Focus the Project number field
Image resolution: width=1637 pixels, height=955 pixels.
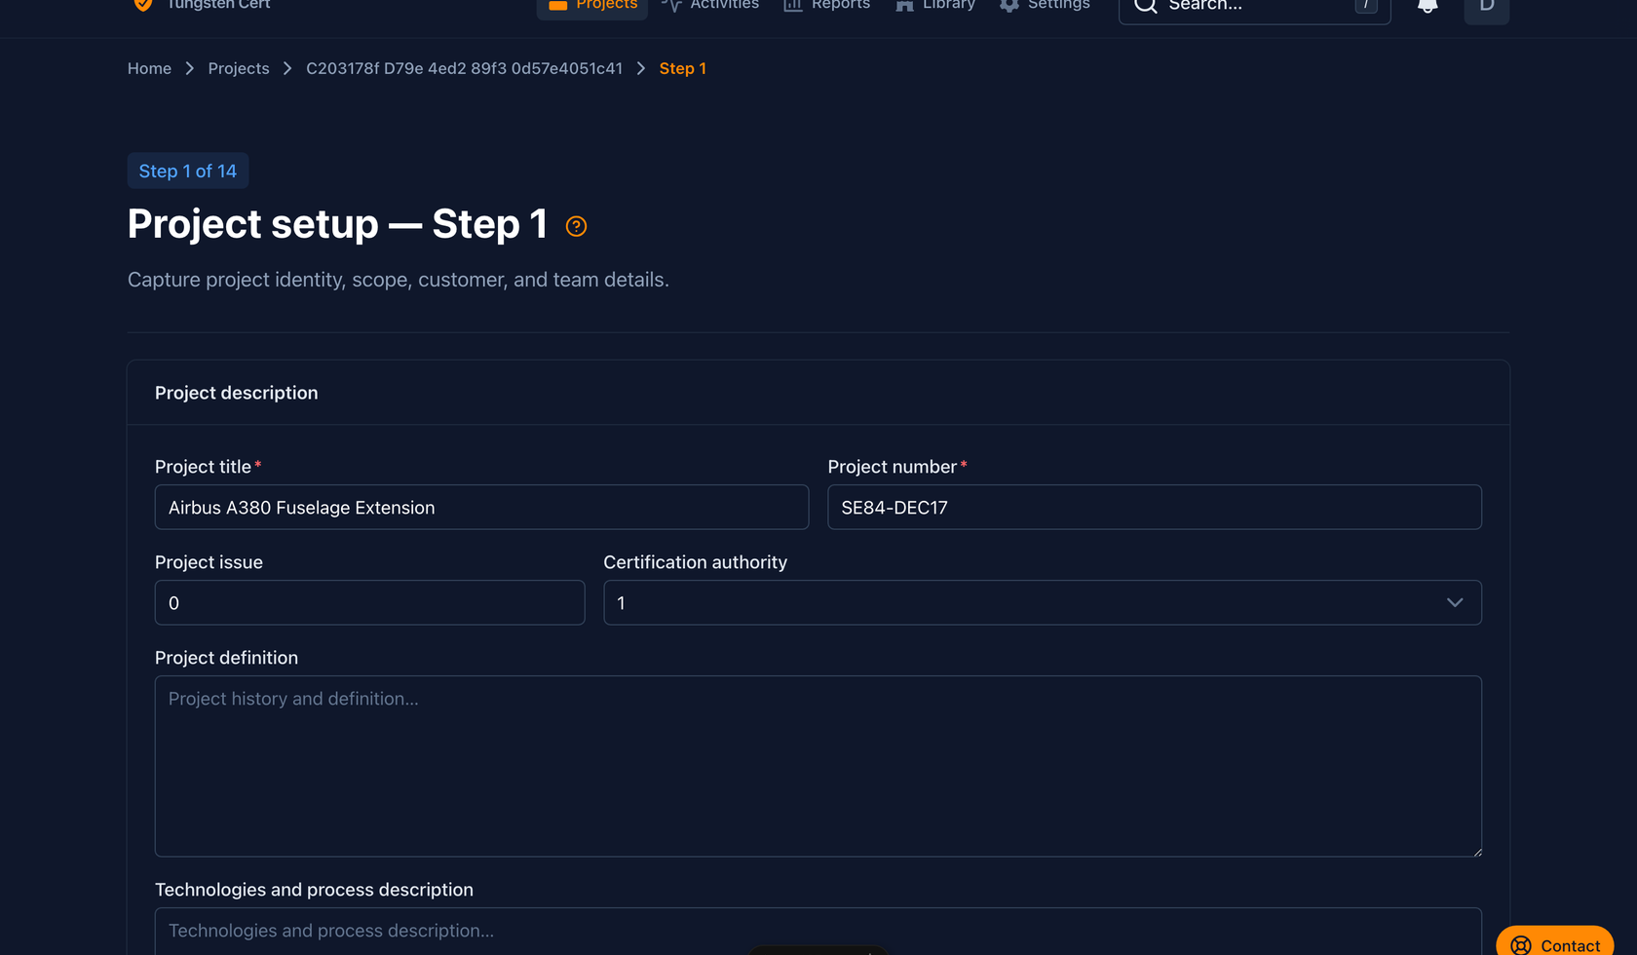[x=1155, y=508]
